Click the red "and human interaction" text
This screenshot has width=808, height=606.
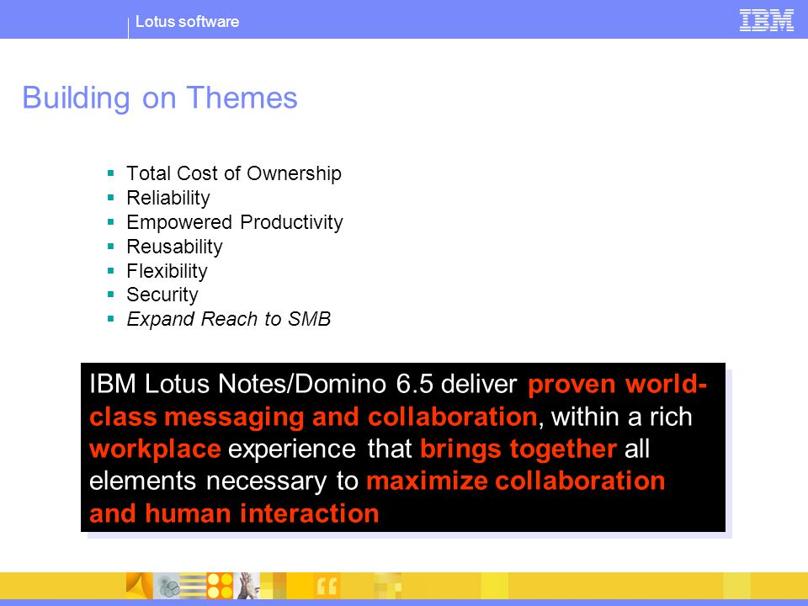[x=234, y=513]
